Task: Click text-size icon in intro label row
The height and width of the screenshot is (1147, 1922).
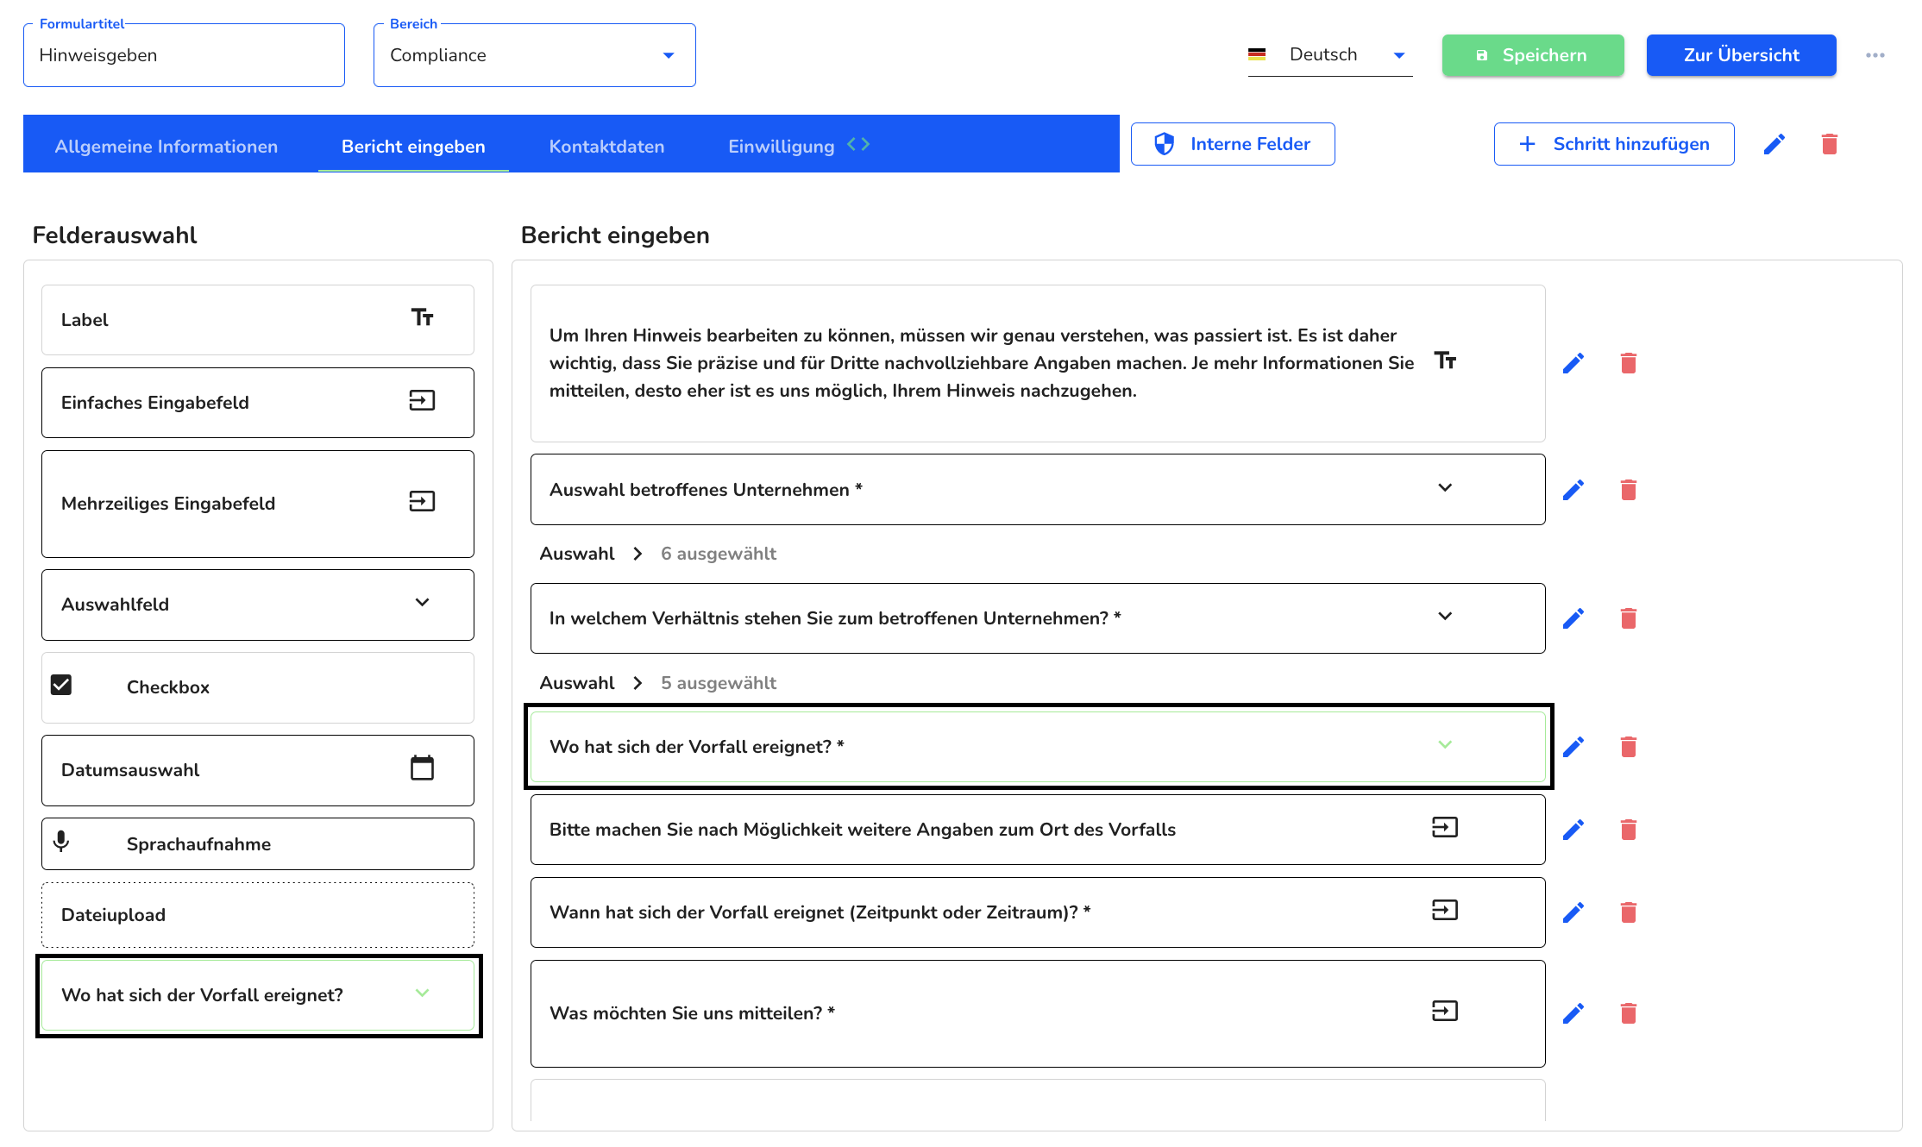Action: 1445,360
